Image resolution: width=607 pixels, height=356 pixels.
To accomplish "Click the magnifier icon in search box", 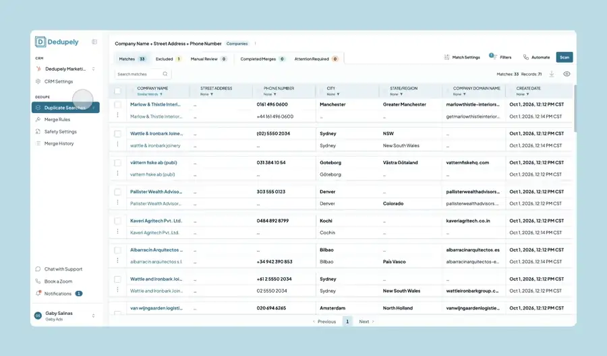I will tap(165, 74).
